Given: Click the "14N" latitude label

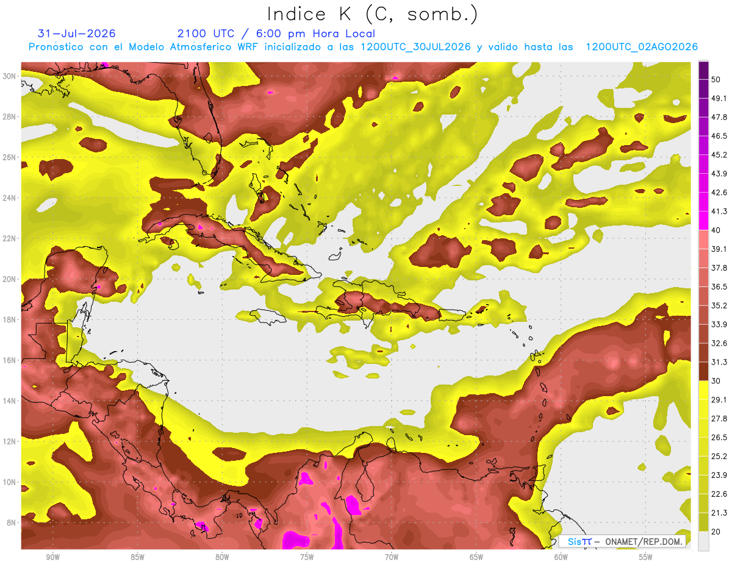Looking at the screenshot, I should 9,401.
